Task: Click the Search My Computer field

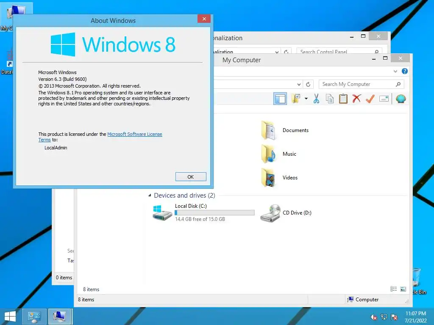Action: (x=362, y=84)
